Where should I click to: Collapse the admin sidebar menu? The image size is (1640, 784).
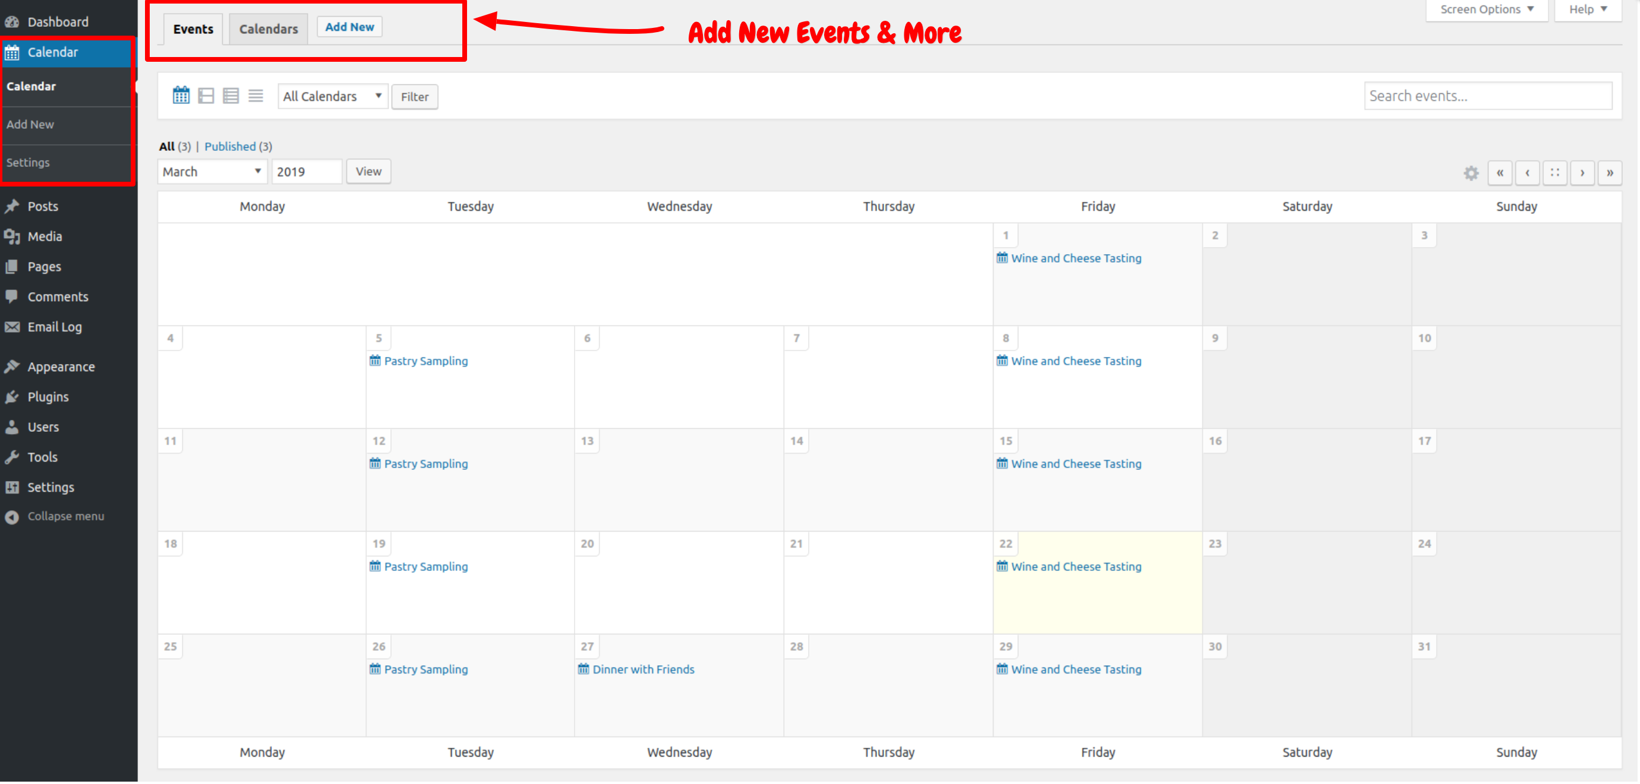(65, 517)
